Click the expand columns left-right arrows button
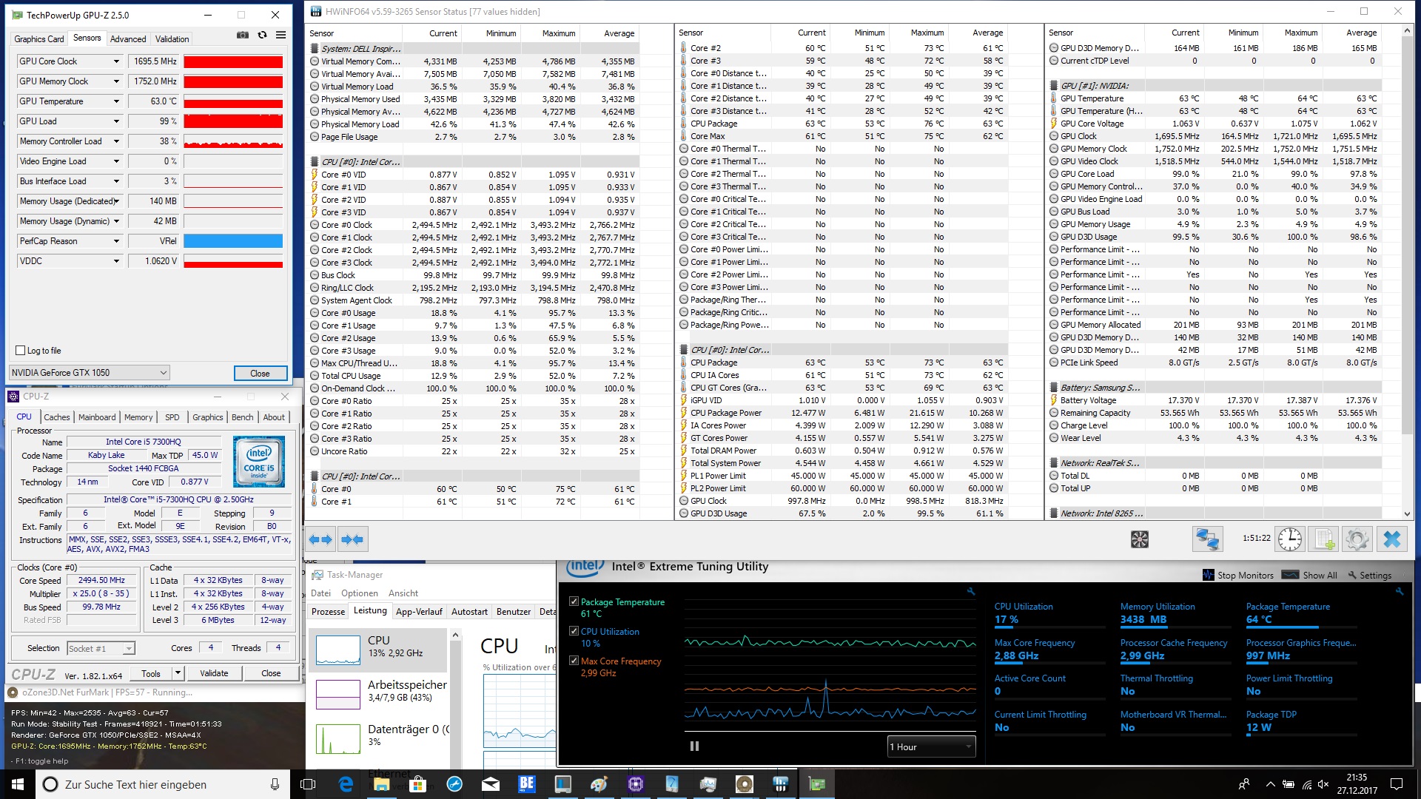The width and height of the screenshot is (1421, 799). tap(320, 539)
